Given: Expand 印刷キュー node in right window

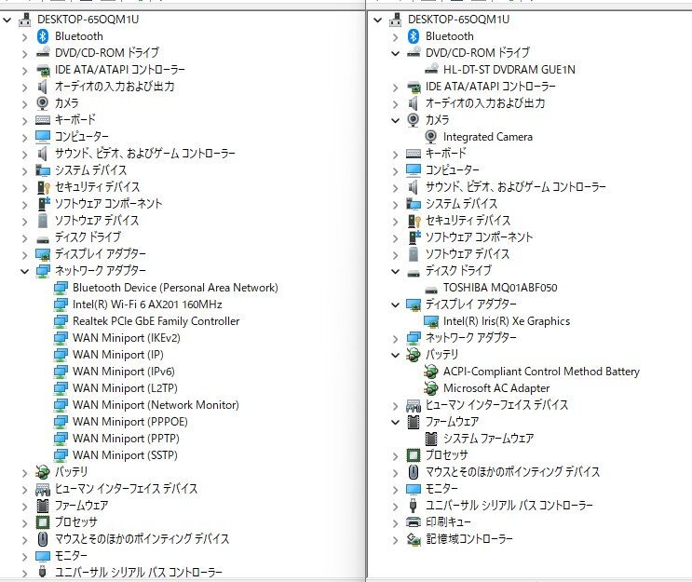Looking at the screenshot, I should tap(396, 523).
